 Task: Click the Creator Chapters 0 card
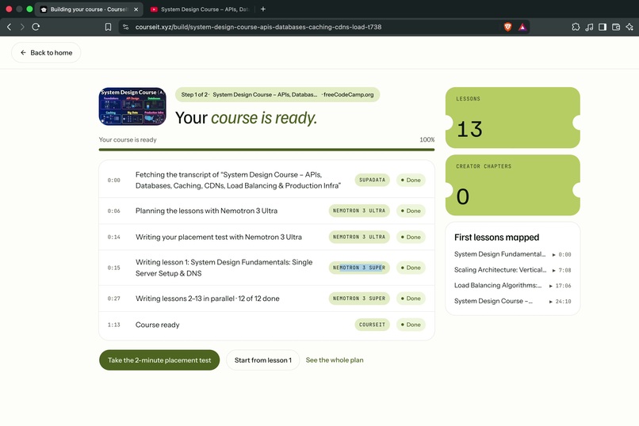pos(513,185)
